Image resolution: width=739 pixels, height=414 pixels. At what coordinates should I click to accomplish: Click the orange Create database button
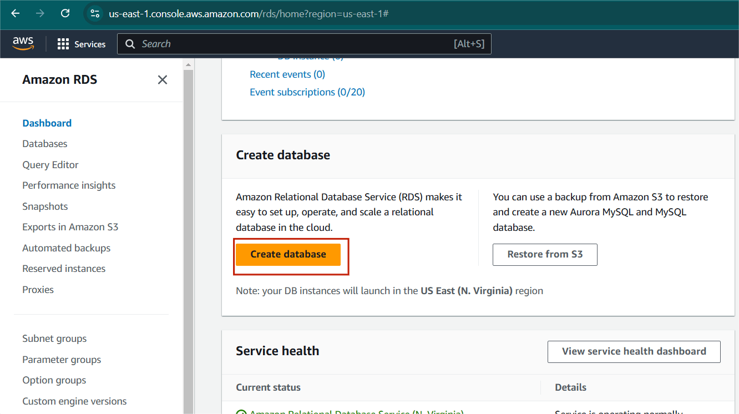288,254
